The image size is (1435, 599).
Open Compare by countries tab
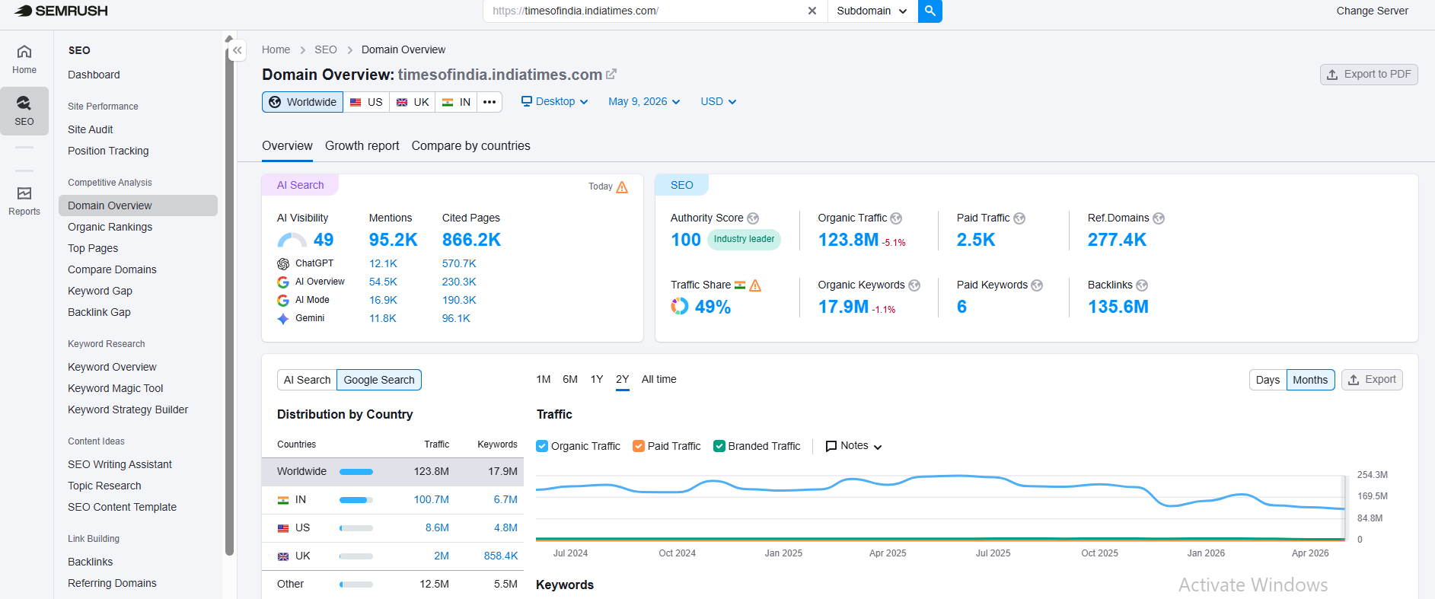(470, 146)
